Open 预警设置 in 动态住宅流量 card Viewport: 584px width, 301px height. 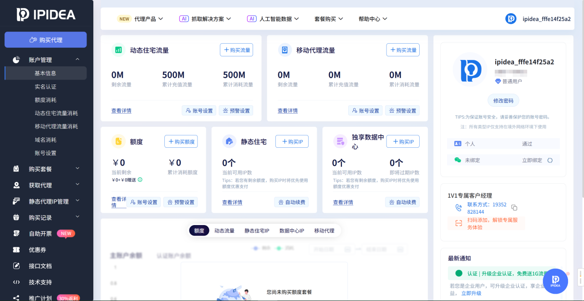(236, 110)
